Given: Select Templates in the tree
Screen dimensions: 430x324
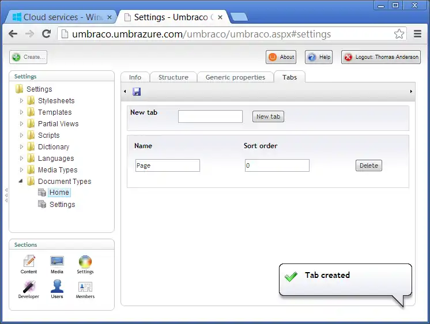Looking at the screenshot, I should 55,112.
